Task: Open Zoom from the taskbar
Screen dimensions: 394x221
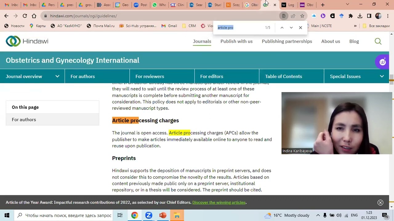Action: tap(149, 215)
